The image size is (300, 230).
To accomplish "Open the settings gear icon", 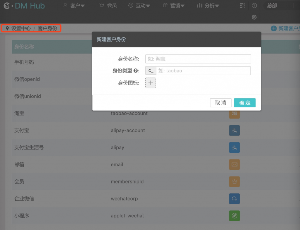I will pyautogui.click(x=254, y=17).
